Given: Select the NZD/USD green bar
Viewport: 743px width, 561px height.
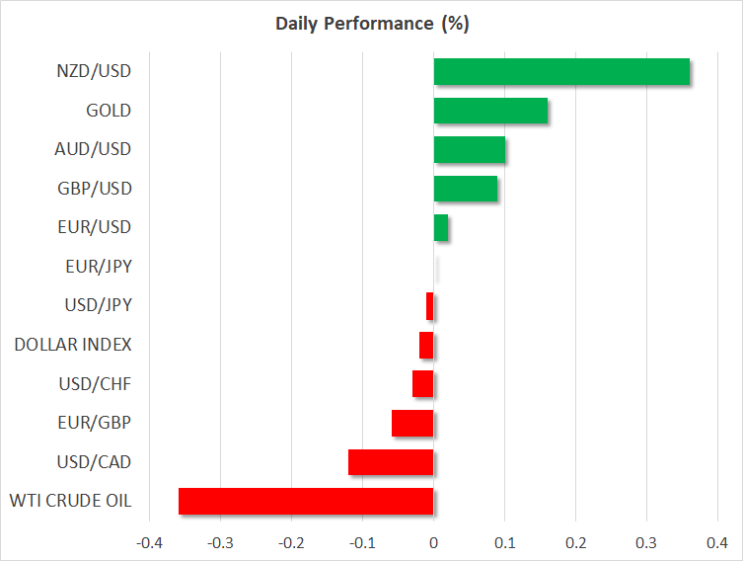Looking at the screenshot, I should 561,72.
